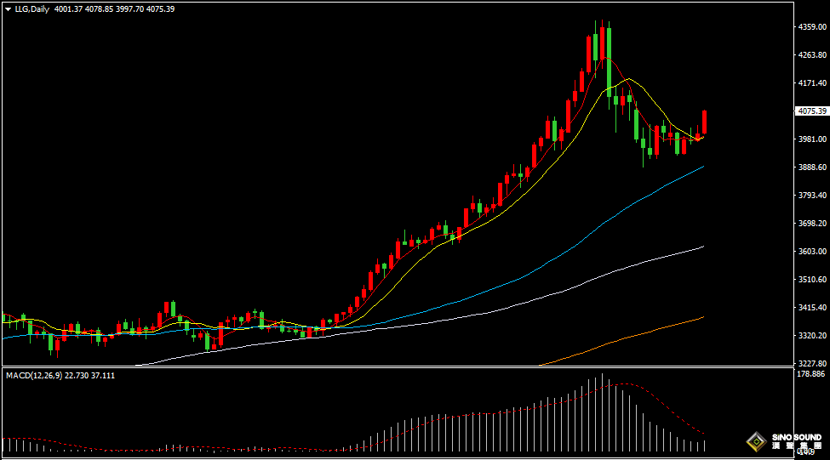The height and width of the screenshot is (460, 830).
Task: Select the last red candle on the right
Action: pyautogui.click(x=705, y=122)
